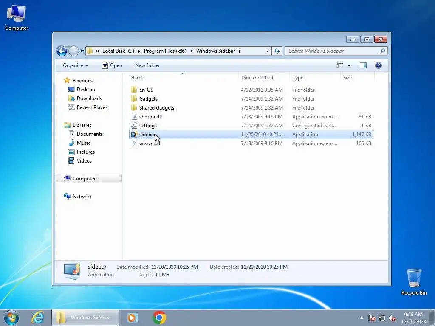Click the Action Center flag icon

(372, 318)
